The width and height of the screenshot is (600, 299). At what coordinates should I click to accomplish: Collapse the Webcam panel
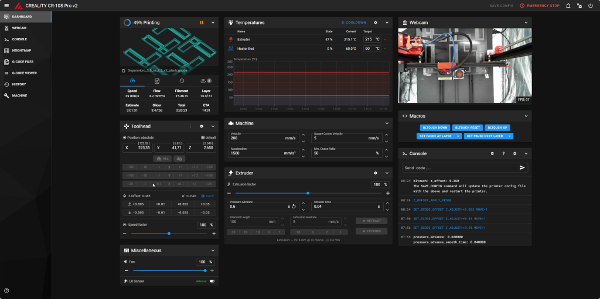pos(526,23)
